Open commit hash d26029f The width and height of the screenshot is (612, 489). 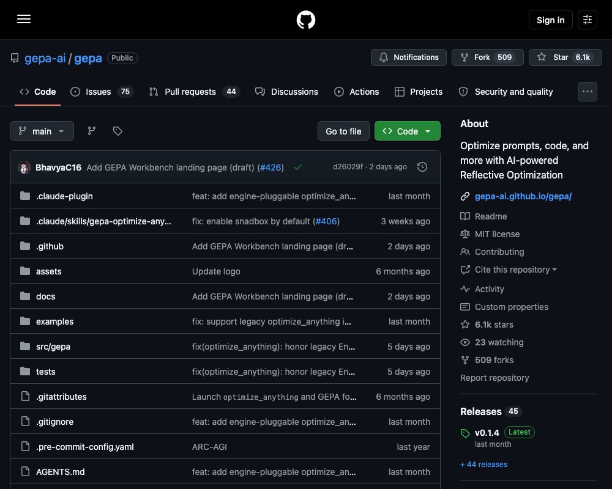point(348,166)
